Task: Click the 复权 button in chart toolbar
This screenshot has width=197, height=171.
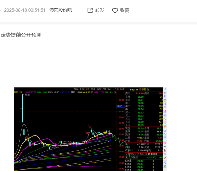Action: [x=76, y=89]
